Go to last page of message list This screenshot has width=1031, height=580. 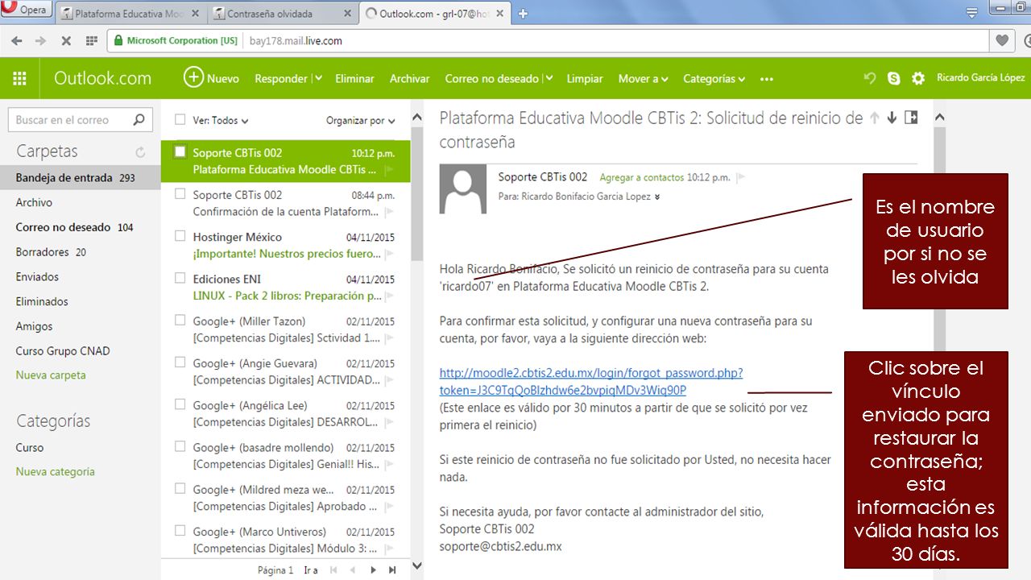pyautogui.click(x=392, y=570)
